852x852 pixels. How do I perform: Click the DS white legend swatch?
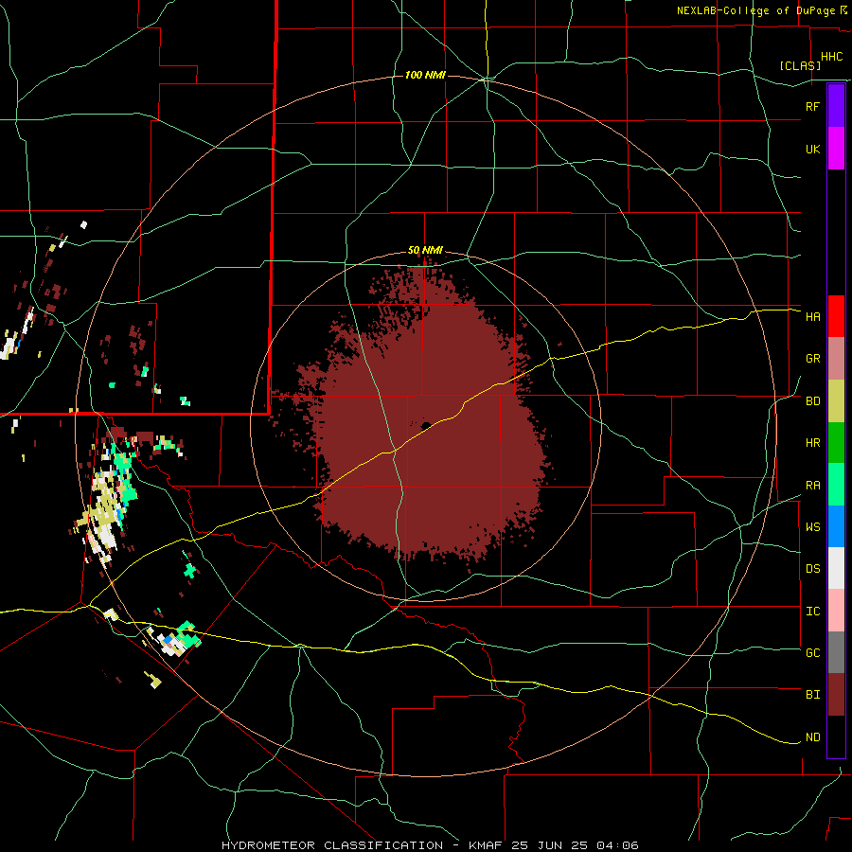point(836,568)
